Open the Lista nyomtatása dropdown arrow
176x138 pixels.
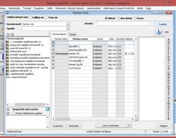129,126
